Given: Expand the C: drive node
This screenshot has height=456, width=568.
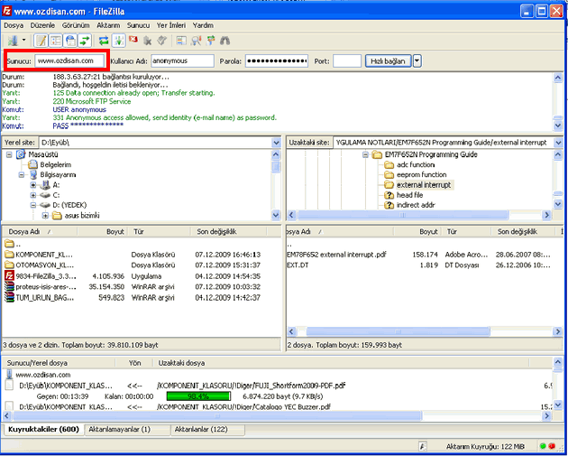Looking at the screenshot, I should pyautogui.click(x=33, y=195).
